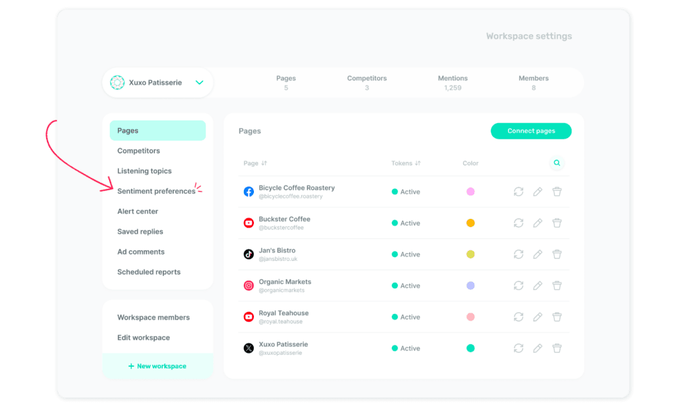Image resolution: width=686 pixels, height=407 pixels.
Task: Refresh token for Organic Markets
Action: (519, 285)
